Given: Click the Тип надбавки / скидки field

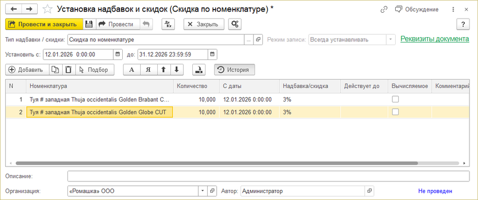Looking at the screenshot, I should pyautogui.click(x=156, y=40).
